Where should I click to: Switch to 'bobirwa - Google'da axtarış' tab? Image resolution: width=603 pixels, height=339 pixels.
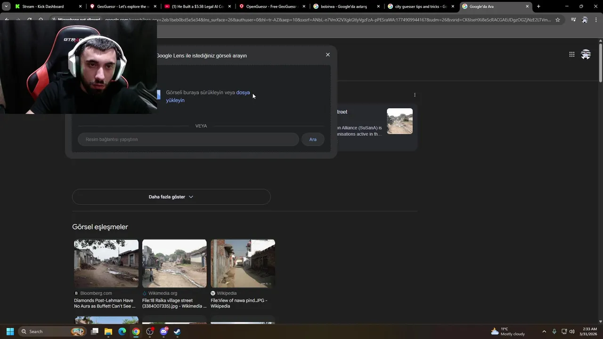346,7
